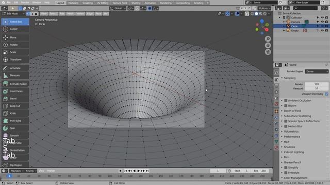Switch to vertex select mode
330x185 pixels.
[x=28, y=14]
